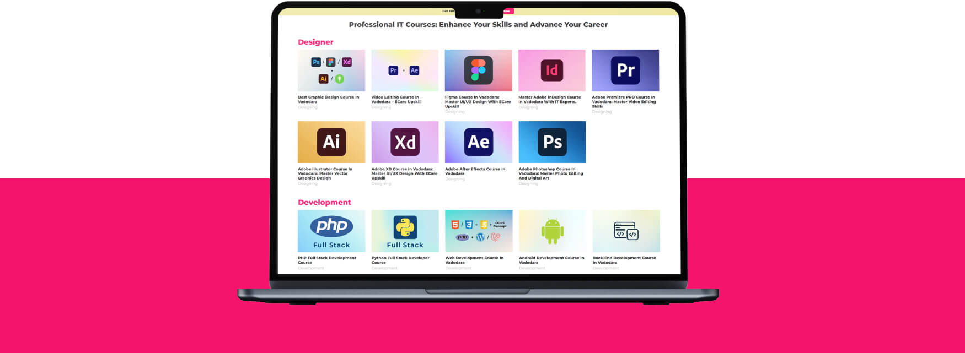The image size is (965, 353).
Task: Open the HTML CSS JS Web Development thumbnail
Action: 479,231
